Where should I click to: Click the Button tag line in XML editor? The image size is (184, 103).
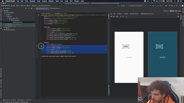[x=46, y=43]
